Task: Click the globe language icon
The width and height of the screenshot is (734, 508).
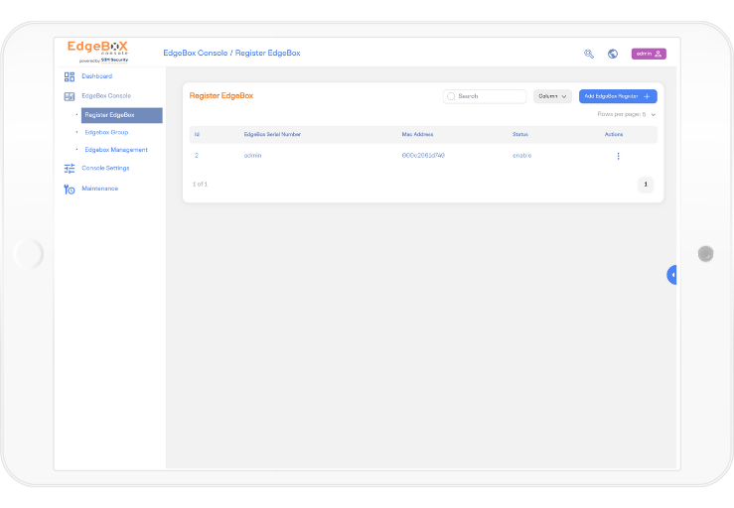Action: pos(613,54)
